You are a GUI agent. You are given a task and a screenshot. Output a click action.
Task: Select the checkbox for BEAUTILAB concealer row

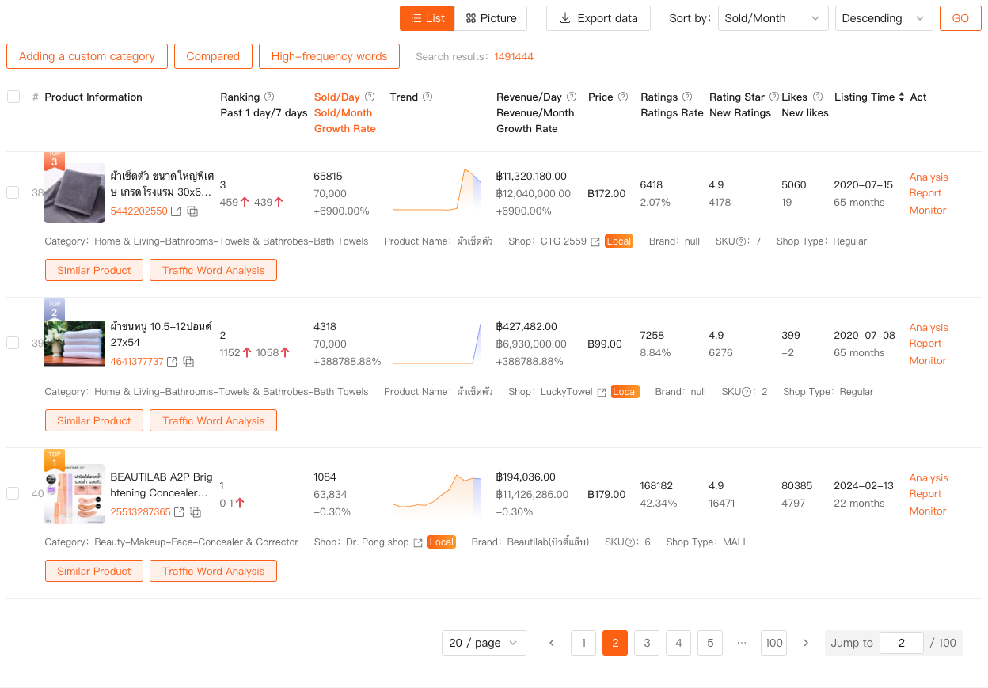click(13, 493)
